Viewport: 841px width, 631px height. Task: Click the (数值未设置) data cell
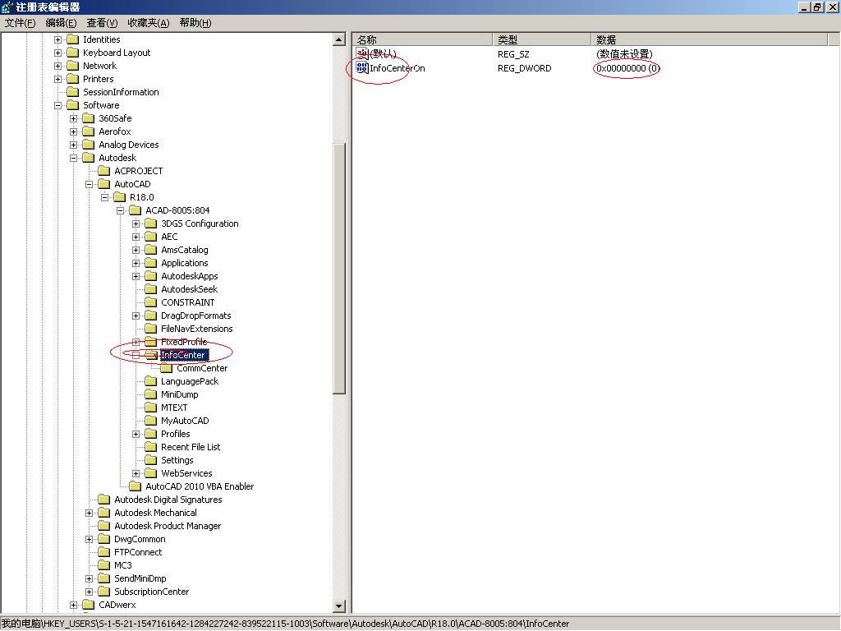624,53
